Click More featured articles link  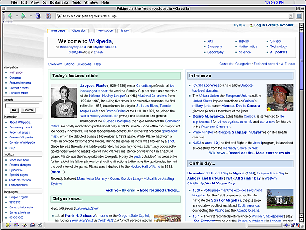coord(160,190)
